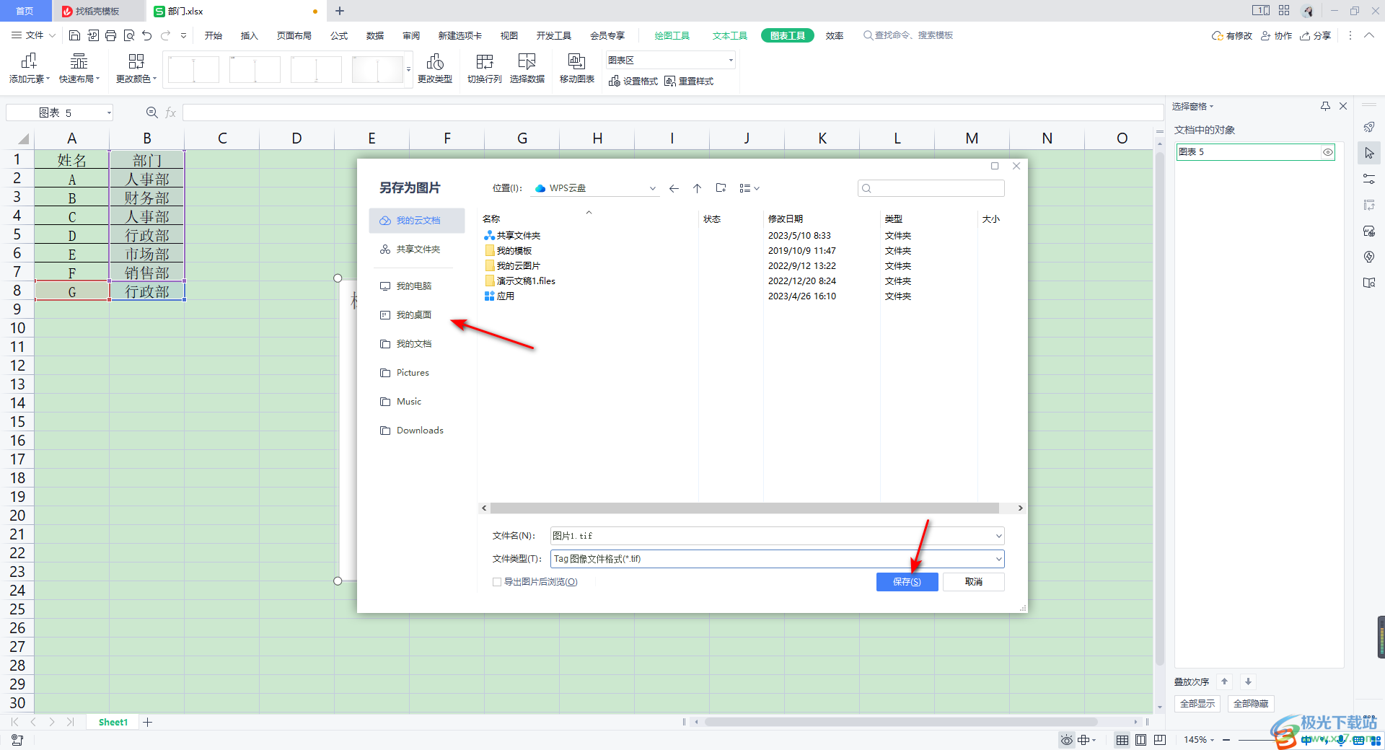The height and width of the screenshot is (750, 1385).
Task: Open the 插入 ribbon tab
Action: point(249,35)
